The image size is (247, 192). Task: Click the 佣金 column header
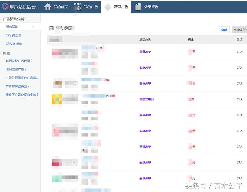point(191,39)
